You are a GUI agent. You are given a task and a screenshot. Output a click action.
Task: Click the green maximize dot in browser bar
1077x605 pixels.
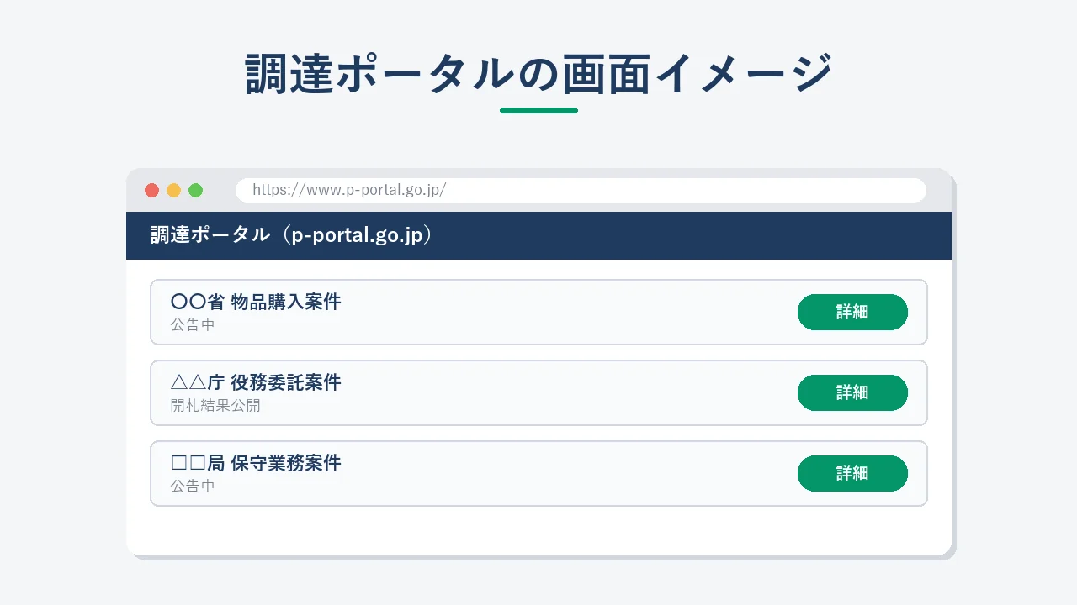(x=195, y=190)
